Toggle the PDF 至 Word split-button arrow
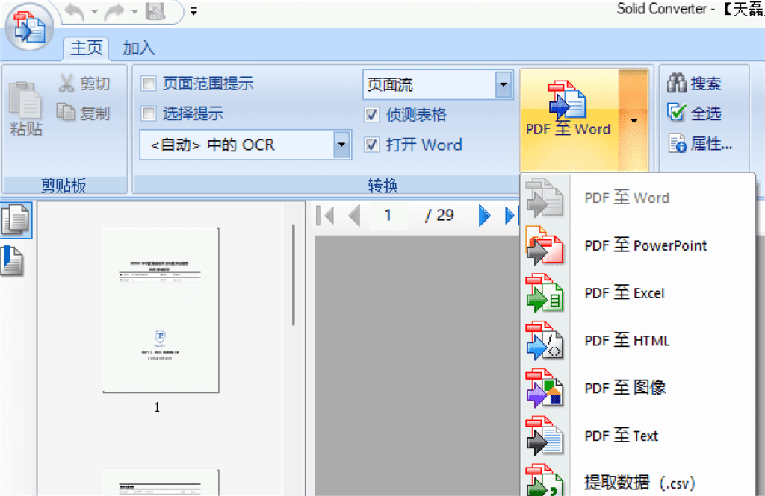The width and height of the screenshot is (765, 496). pos(634,120)
